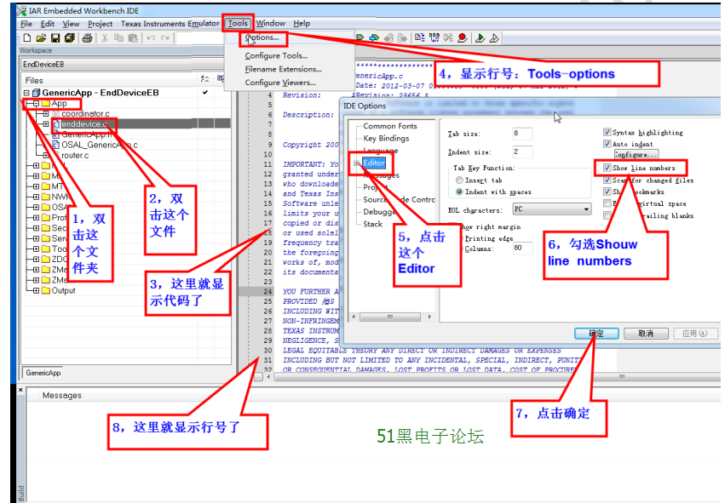The image size is (725, 503).
Task: Click the Configure... button under Auto indent
Action: (636, 155)
